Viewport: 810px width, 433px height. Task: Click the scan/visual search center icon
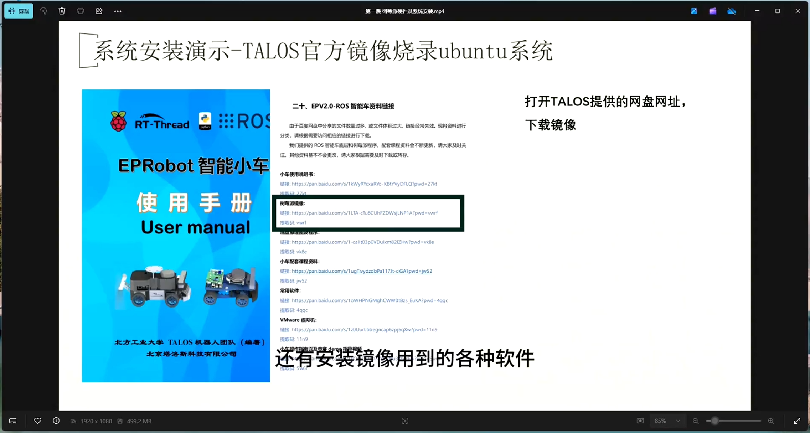[405, 421]
